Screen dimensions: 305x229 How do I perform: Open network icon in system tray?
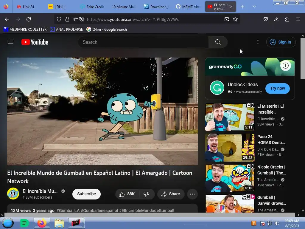tap(270, 223)
